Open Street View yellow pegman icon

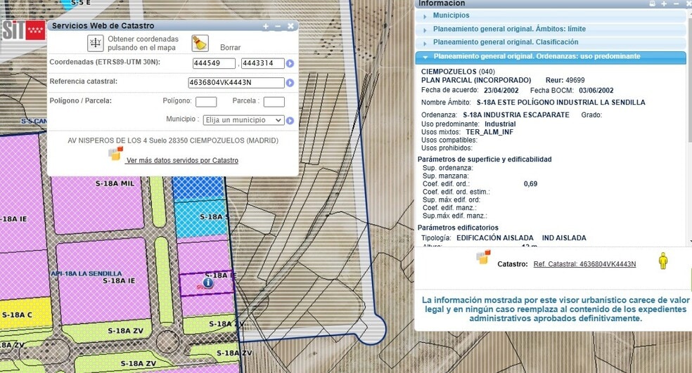click(x=663, y=261)
